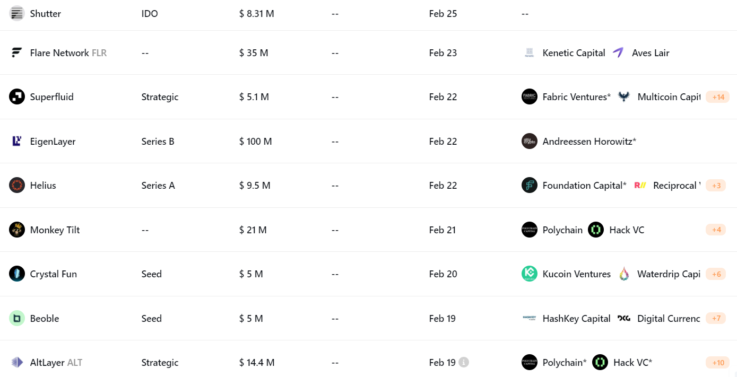Click the Aves Lair purple logo
The height and width of the screenshot is (377, 737).
point(619,52)
